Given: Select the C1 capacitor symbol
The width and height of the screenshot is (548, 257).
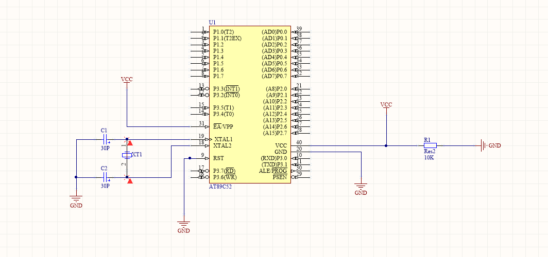Looking at the screenshot, I should pyautogui.click(x=105, y=140).
